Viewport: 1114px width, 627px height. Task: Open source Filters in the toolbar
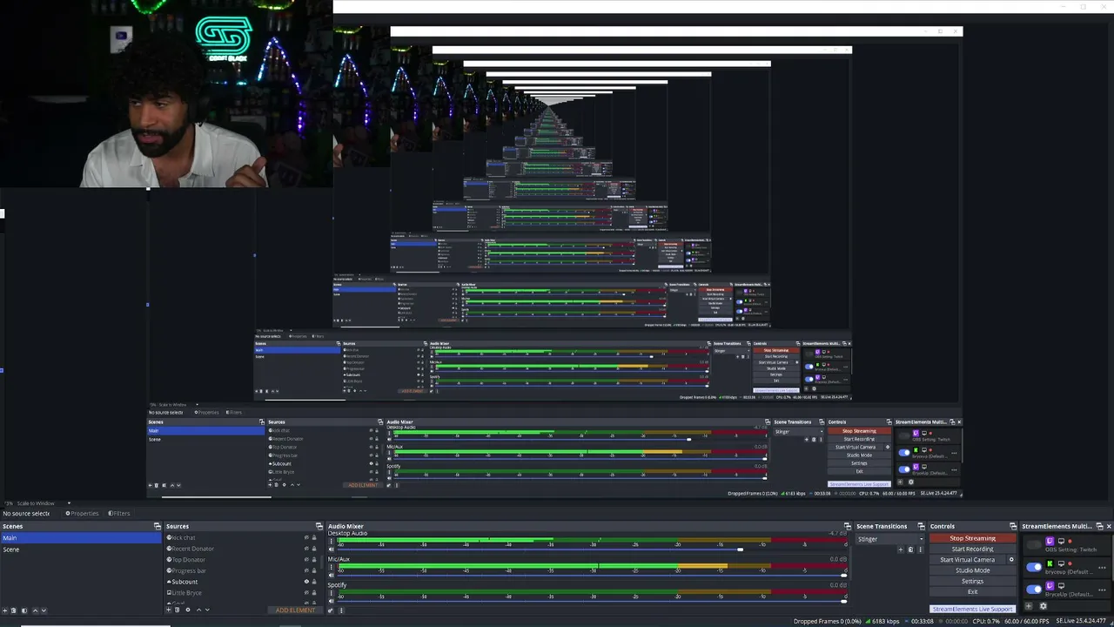click(x=118, y=514)
